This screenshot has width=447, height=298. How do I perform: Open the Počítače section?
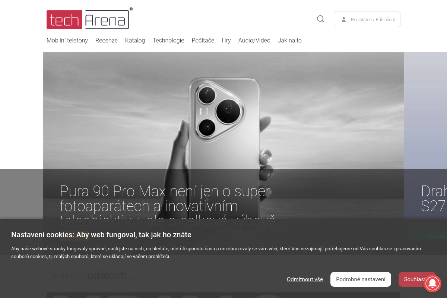pos(203,40)
